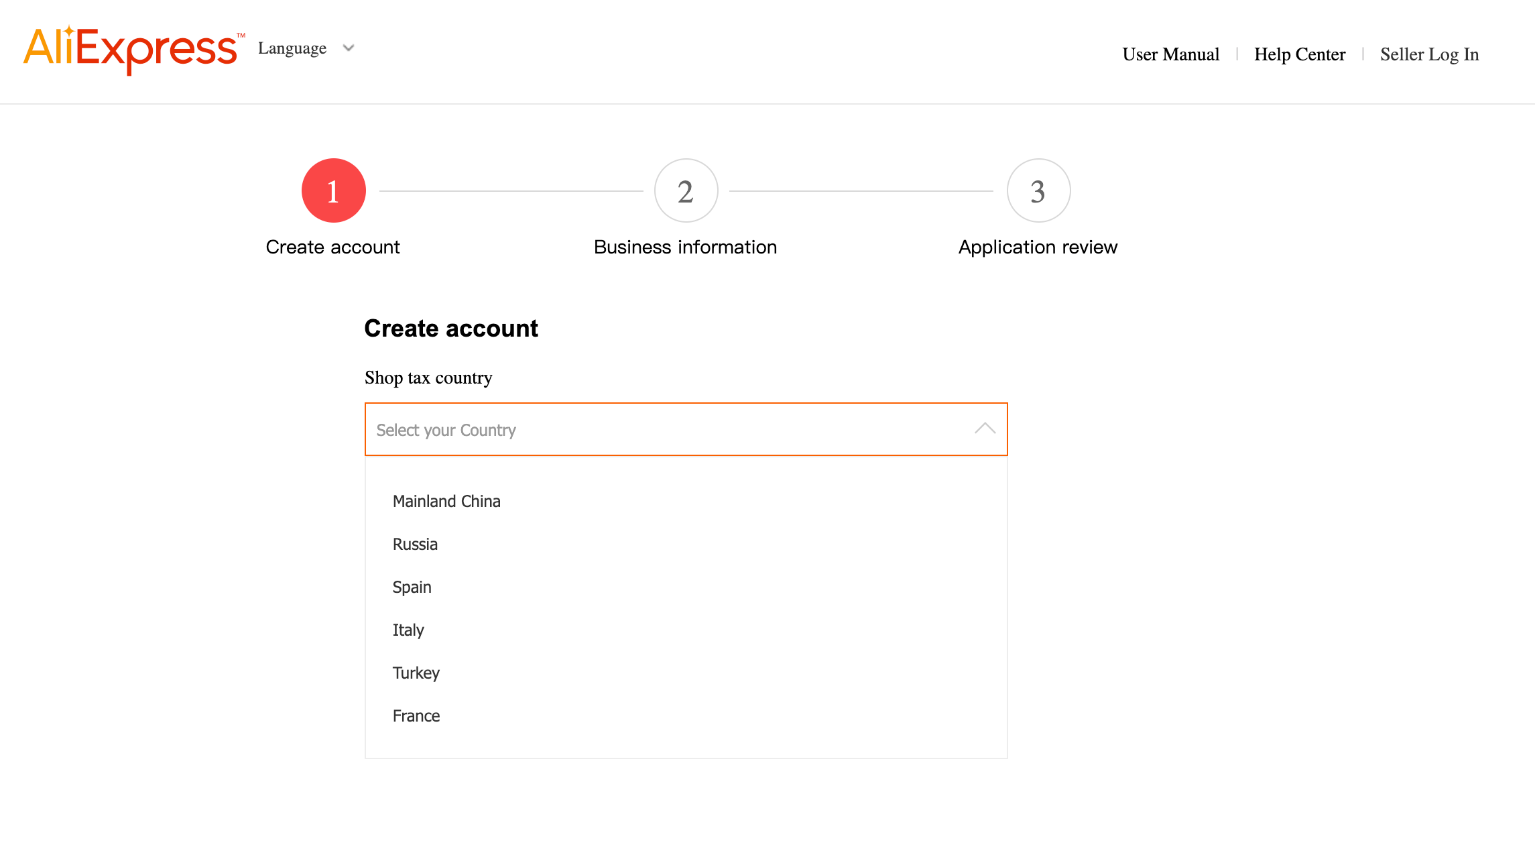Open the User Manual link

pyautogui.click(x=1170, y=54)
